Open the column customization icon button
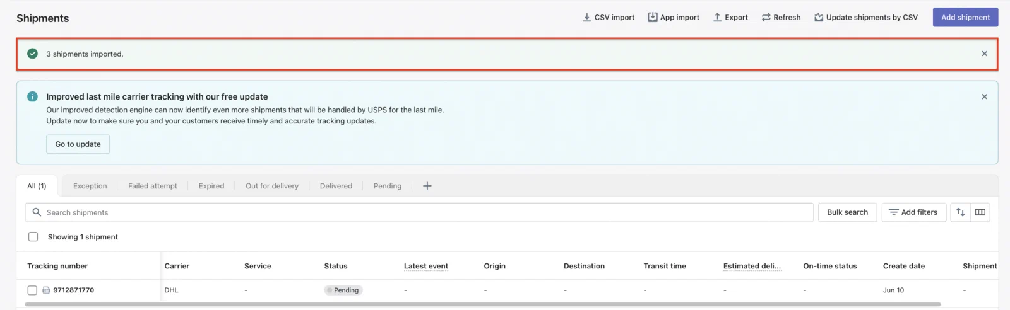The image size is (1010, 310). (980, 212)
